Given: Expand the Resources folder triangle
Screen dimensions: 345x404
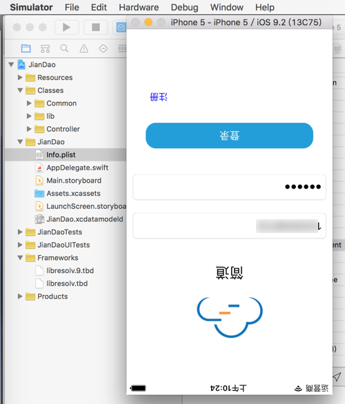Looking at the screenshot, I should [20, 77].
